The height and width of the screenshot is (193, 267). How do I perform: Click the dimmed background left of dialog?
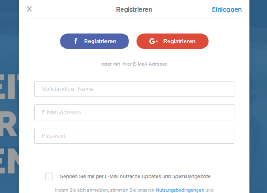click(10, 42)
